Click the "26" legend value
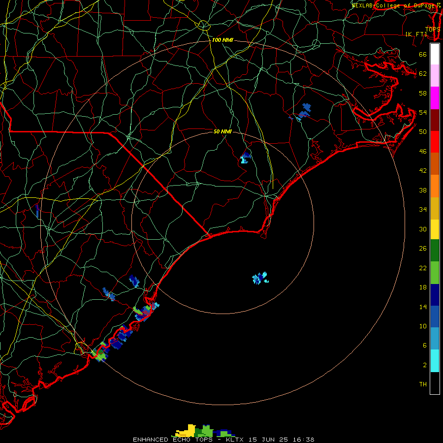Image resolution: width=443 pixels, height=443 pixels. point(423,249)
